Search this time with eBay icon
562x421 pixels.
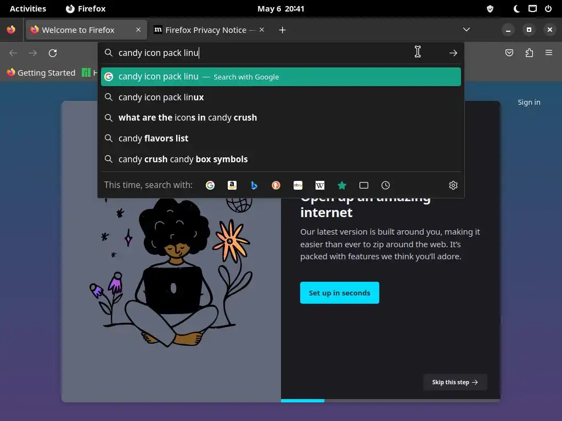298,185
